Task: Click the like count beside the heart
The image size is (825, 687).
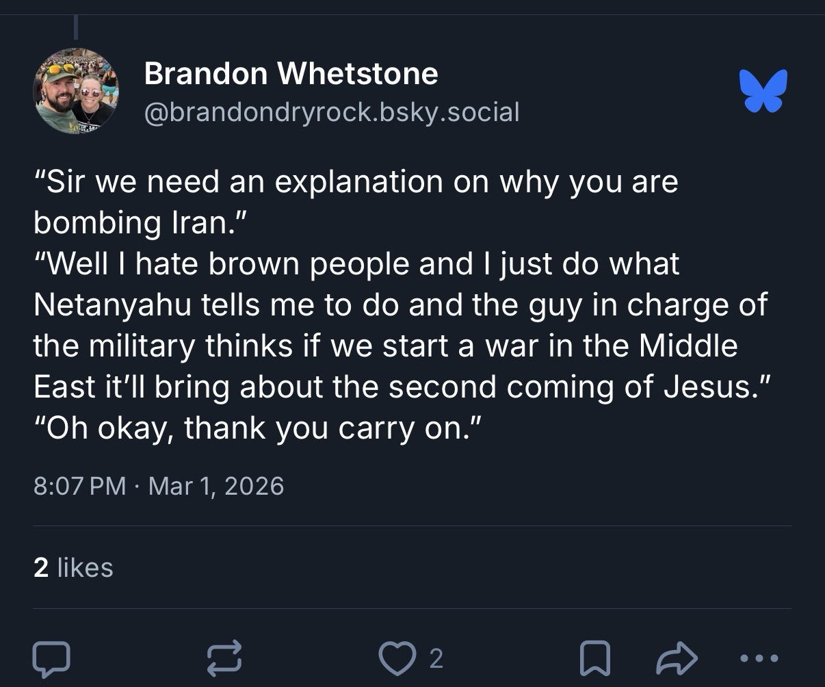Action: [436, 658]
